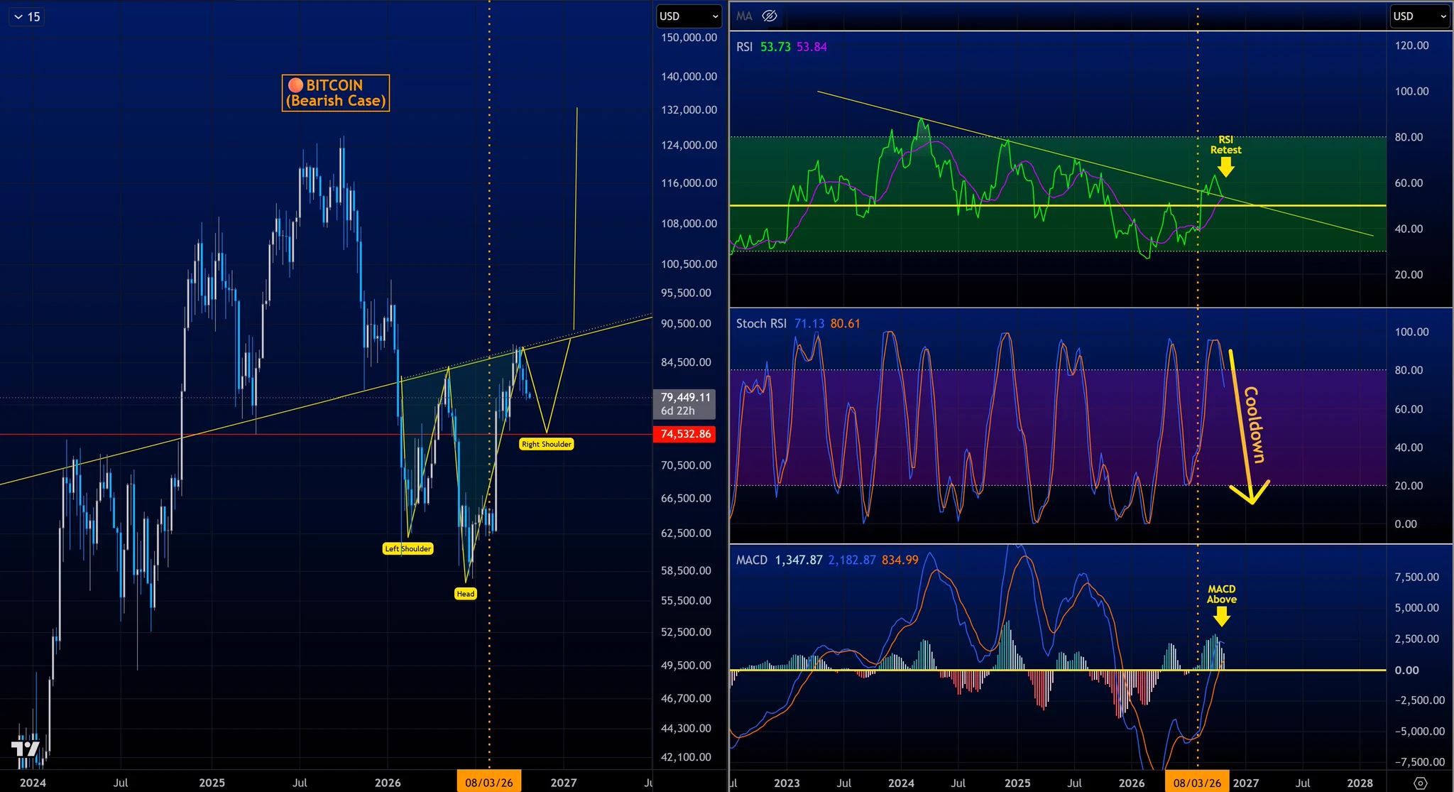
Task: Open time axis settings gear icon
Action: click(1420, 783)
